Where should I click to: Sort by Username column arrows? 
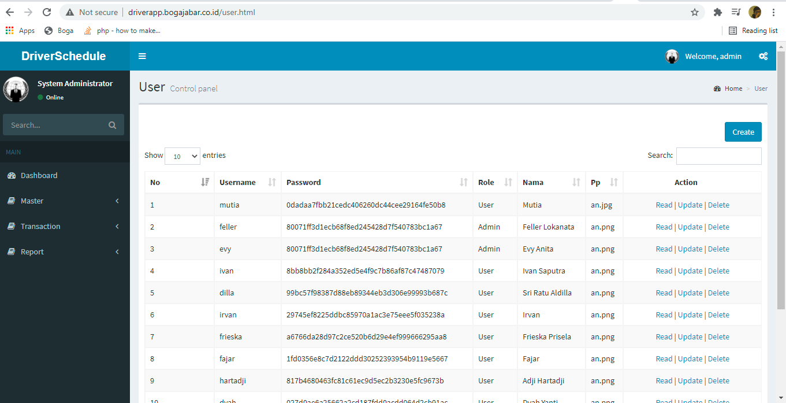coord(272,182)
